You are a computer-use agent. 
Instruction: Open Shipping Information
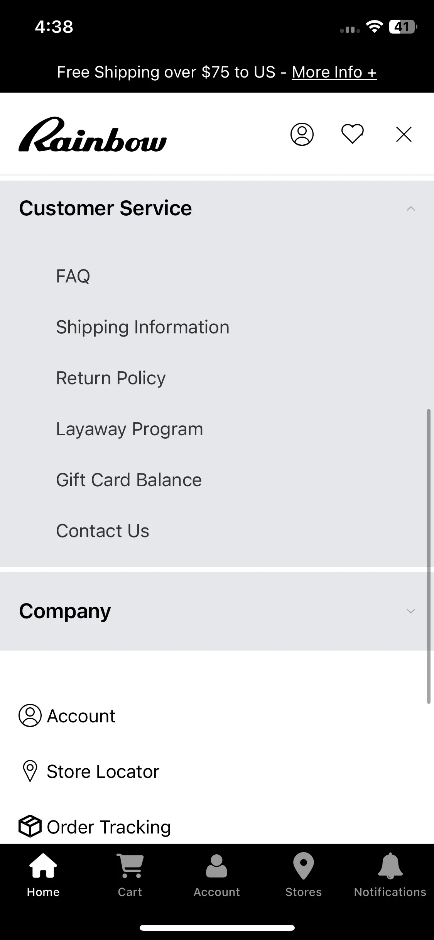click(143, 327)
